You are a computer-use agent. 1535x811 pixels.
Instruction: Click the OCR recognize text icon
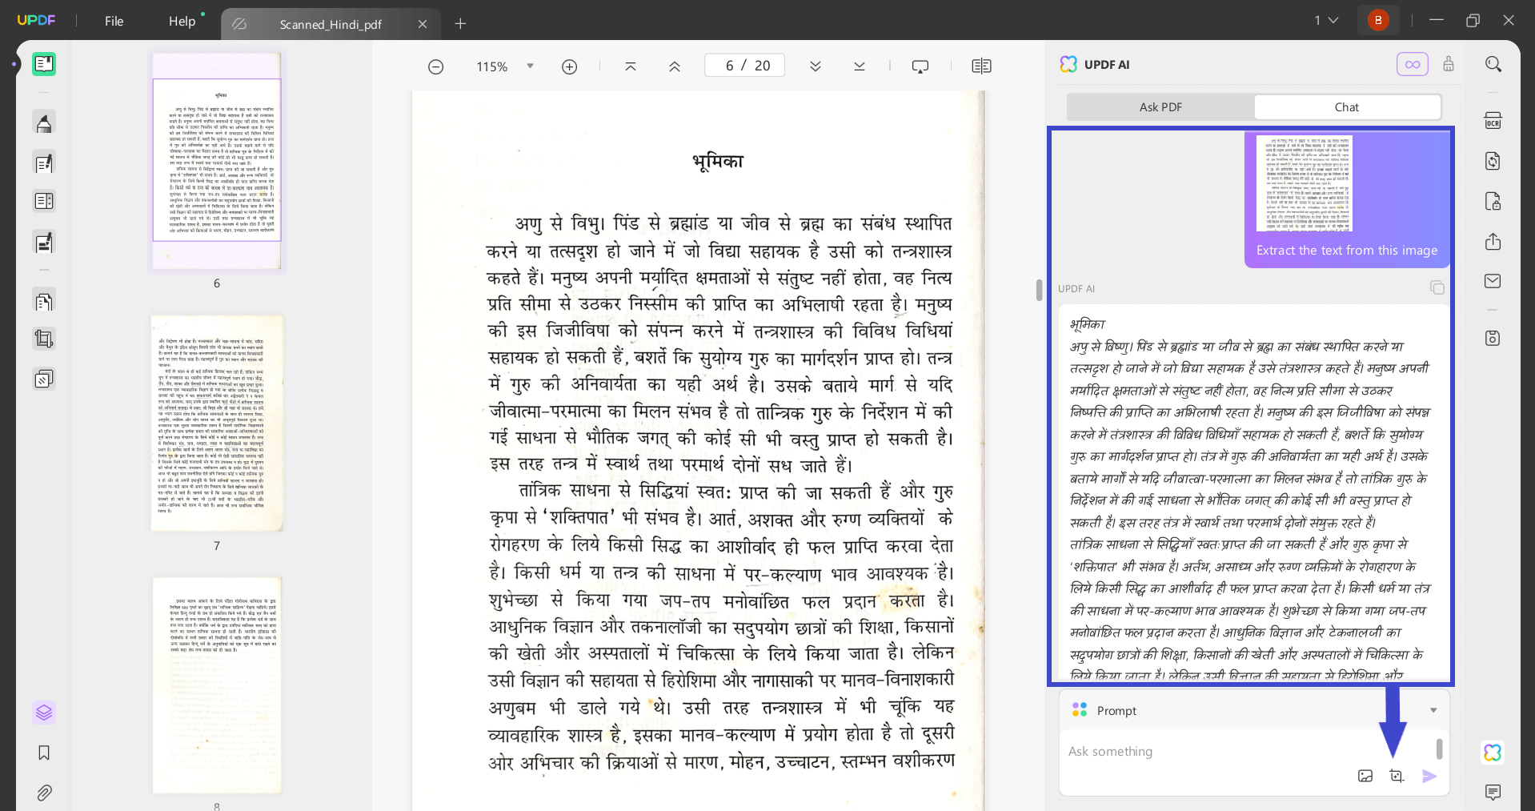(x=1493, y=121)
